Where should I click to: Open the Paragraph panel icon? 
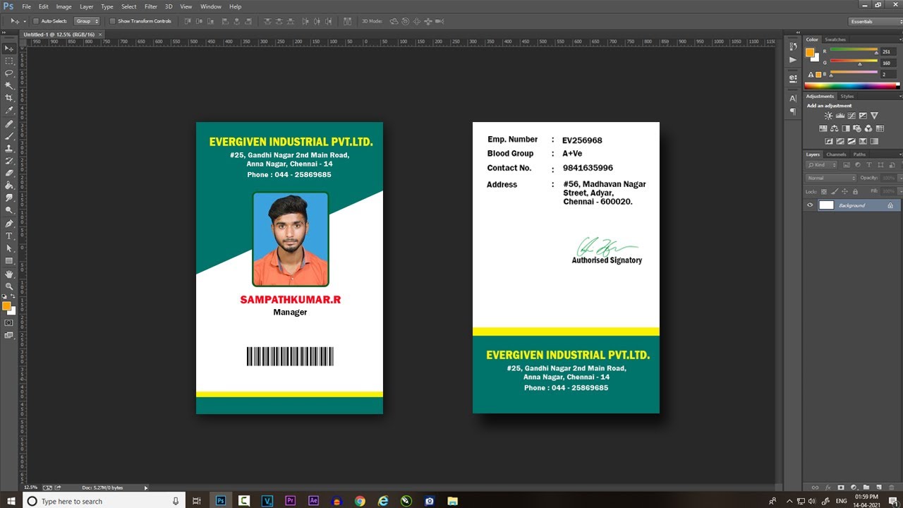(x=793, y=111)
